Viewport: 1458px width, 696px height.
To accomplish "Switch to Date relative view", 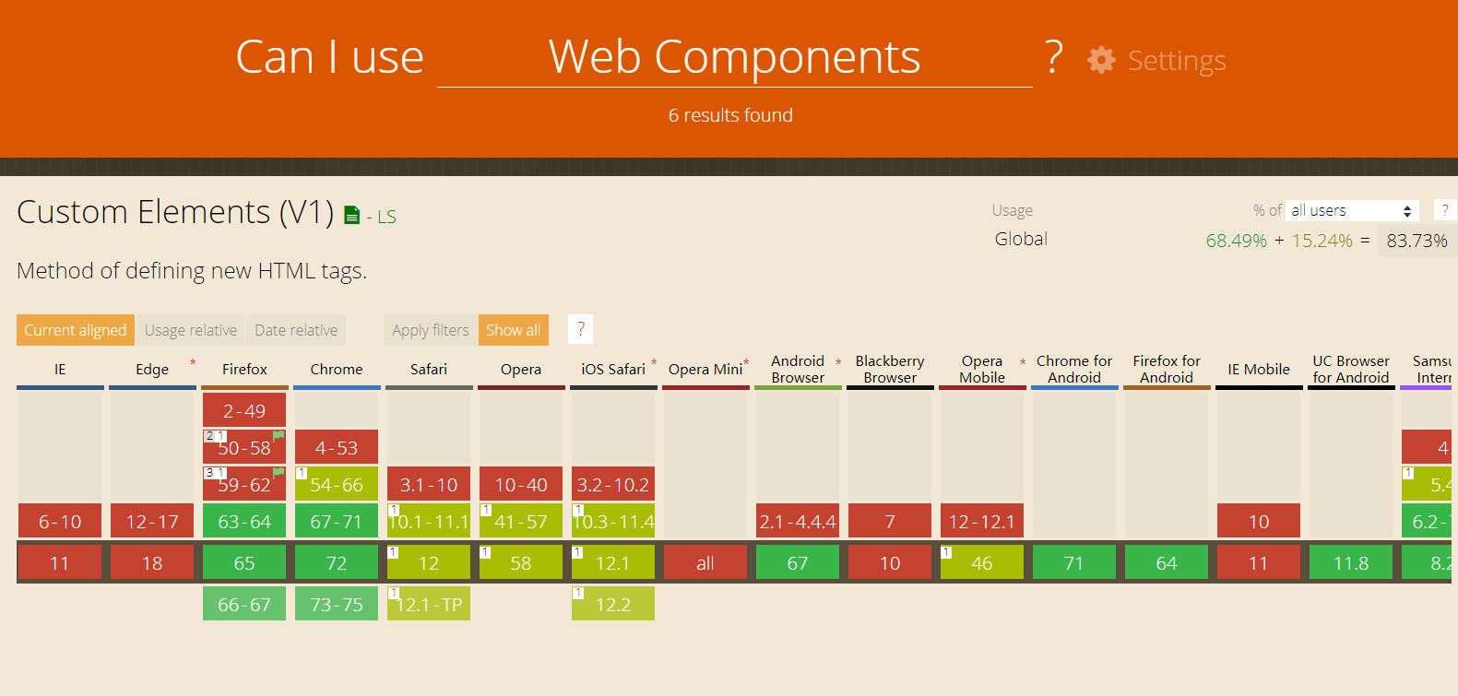I will [296, 330].
